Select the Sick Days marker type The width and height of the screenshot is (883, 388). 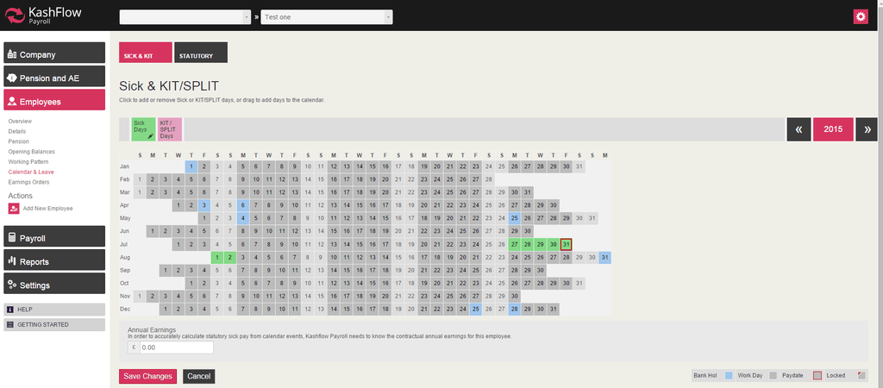click(143, 129)
